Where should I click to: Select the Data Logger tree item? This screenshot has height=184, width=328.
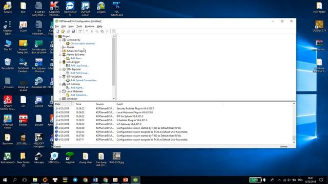73,62
